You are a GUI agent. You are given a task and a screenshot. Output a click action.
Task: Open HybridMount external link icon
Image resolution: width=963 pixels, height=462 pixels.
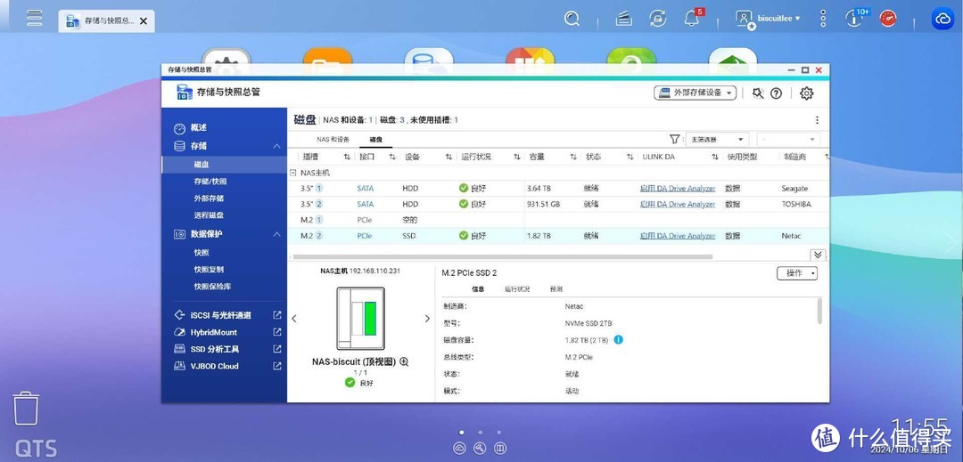(x=277, y=332)
